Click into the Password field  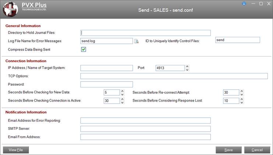(106, 85)
